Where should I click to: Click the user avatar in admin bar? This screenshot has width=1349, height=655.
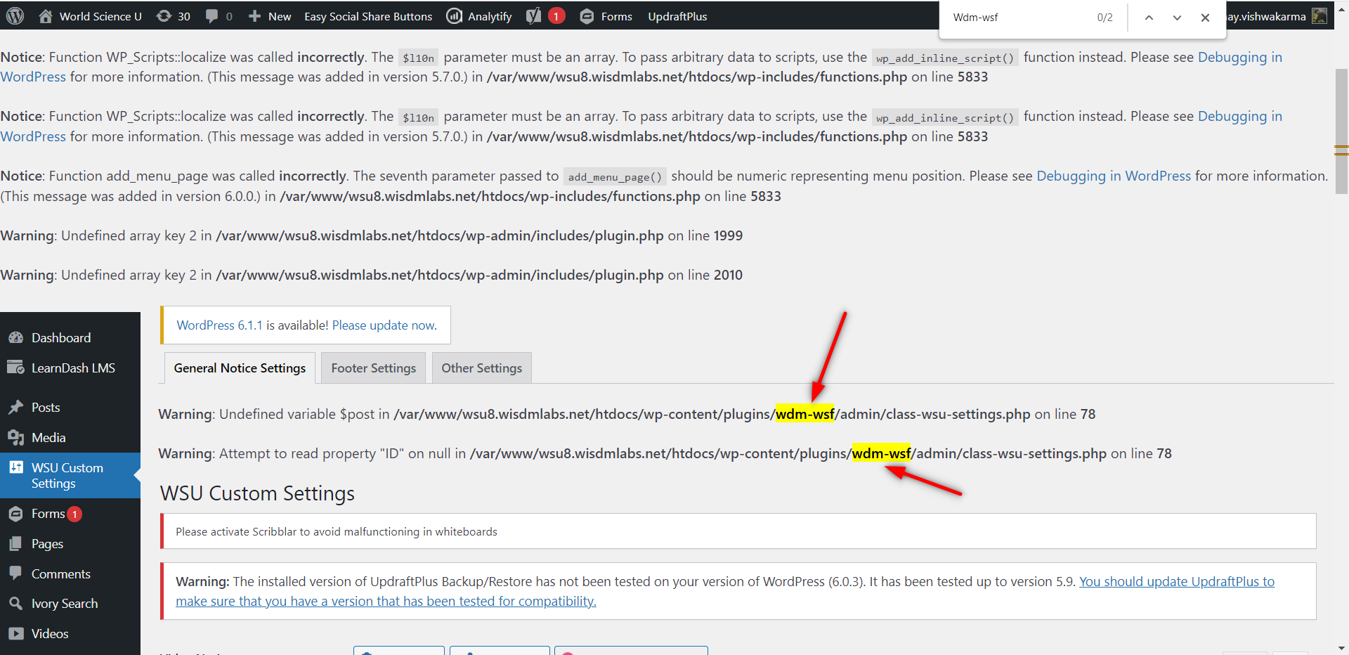[1319, 15]
